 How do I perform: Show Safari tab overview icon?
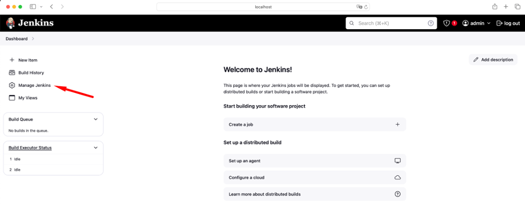(517, 6)
